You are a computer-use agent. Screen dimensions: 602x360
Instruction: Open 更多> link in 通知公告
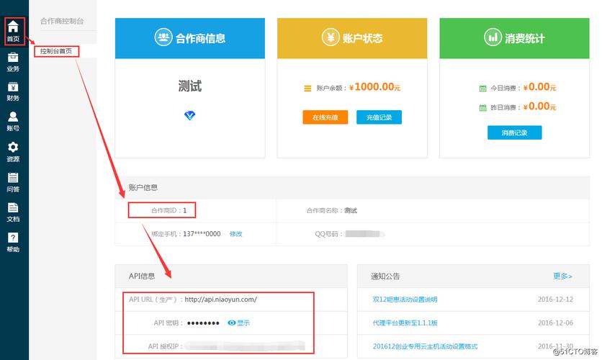click(x=562, y=276)
